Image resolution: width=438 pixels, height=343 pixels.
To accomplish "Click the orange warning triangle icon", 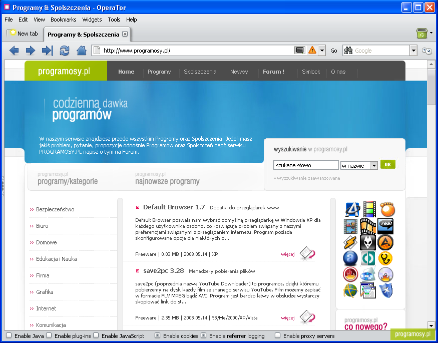I will pos(312,50).
